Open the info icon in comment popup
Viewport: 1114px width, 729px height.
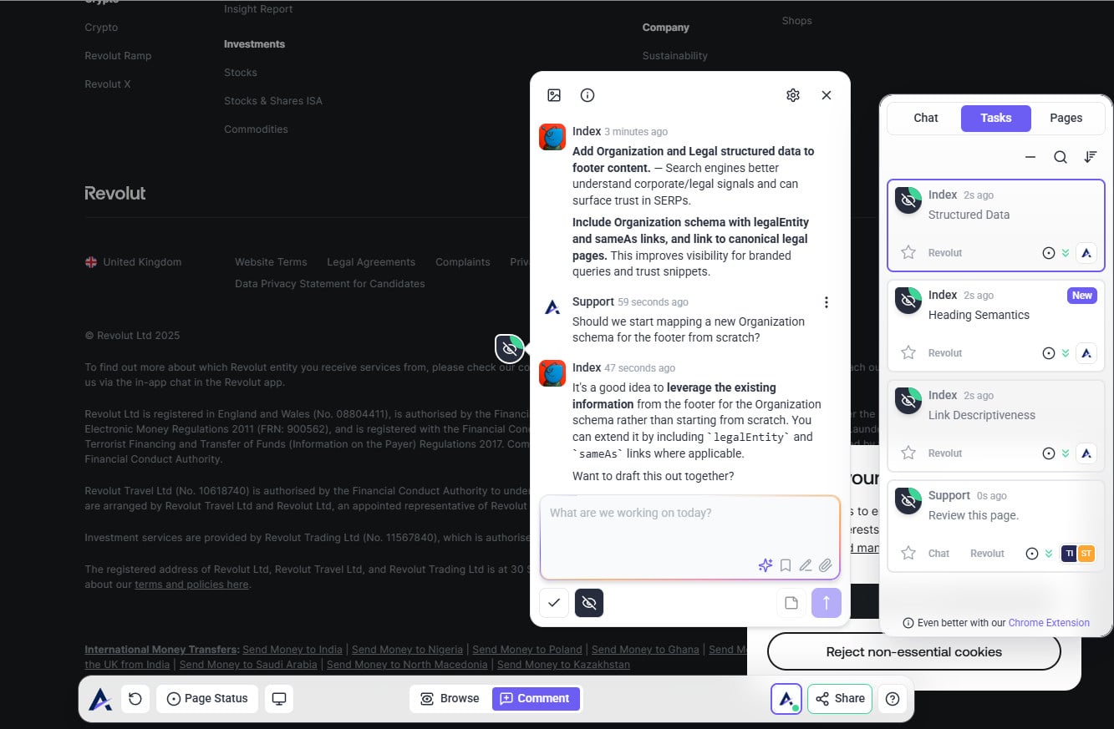point(588,95)
